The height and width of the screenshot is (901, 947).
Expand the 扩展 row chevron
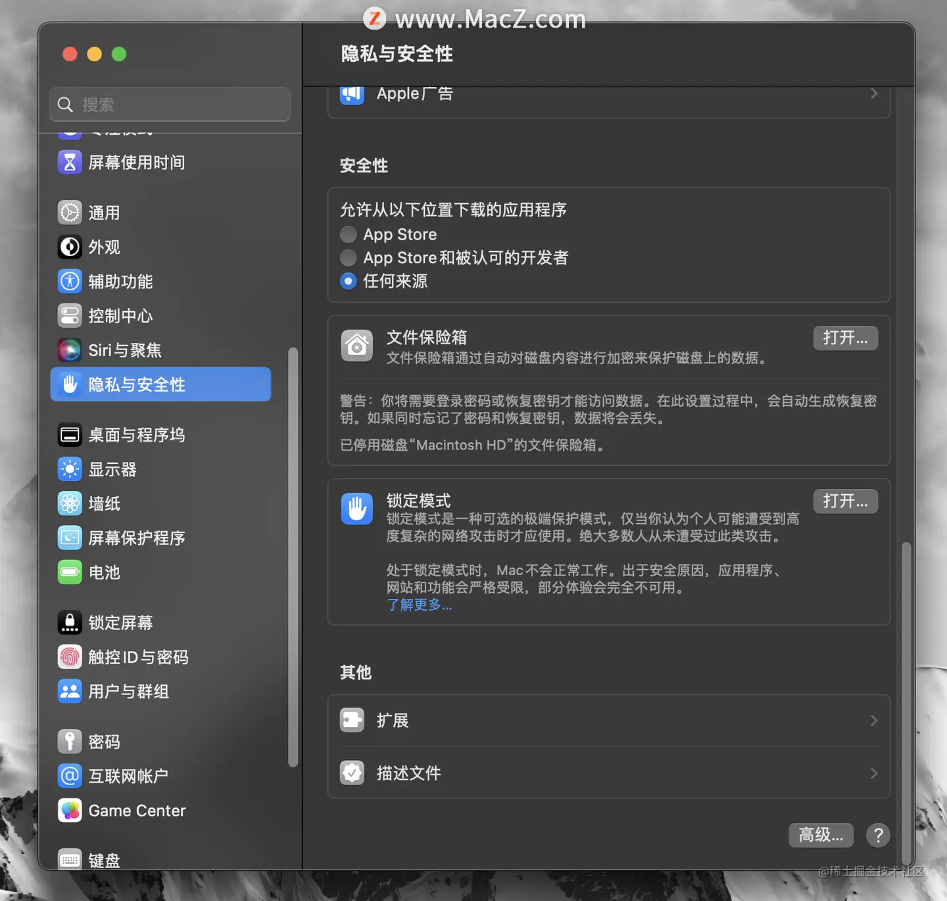(874, 720)
